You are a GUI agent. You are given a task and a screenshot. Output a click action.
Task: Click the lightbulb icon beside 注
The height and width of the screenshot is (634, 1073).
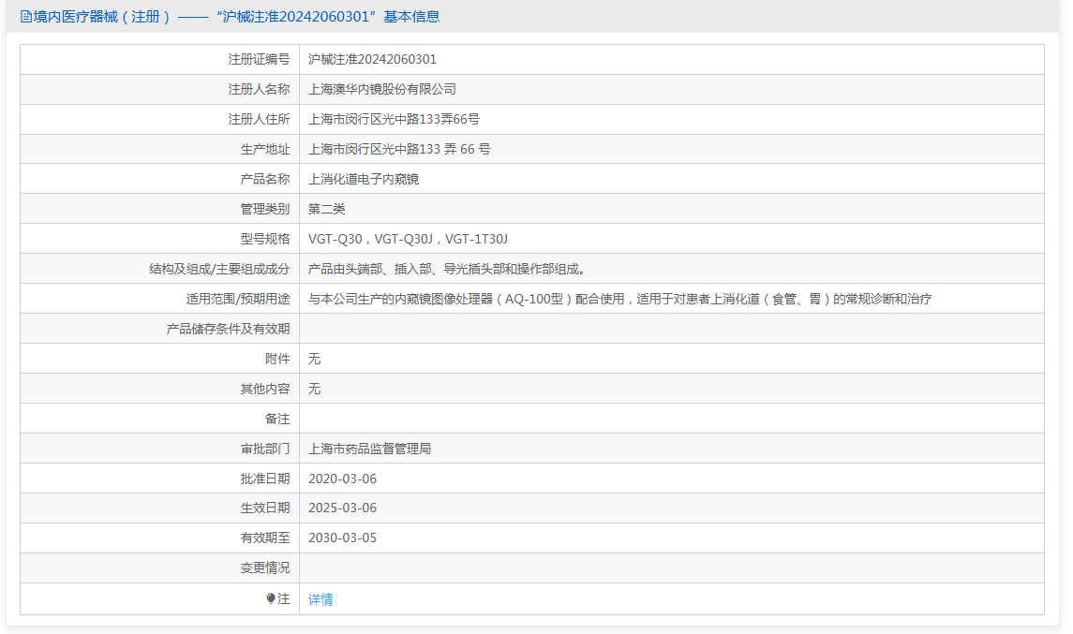tap(271, 598)
